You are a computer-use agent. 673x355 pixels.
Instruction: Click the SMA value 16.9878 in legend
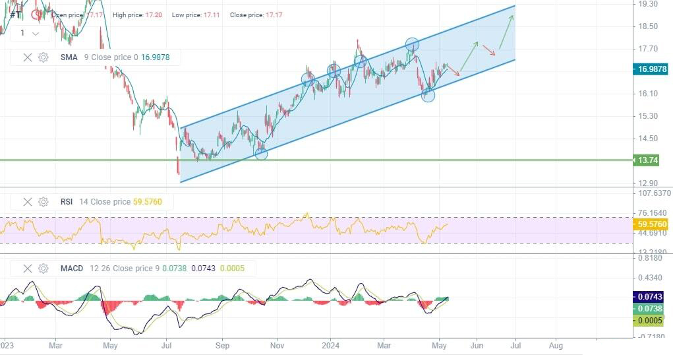[x=156, y=57]
